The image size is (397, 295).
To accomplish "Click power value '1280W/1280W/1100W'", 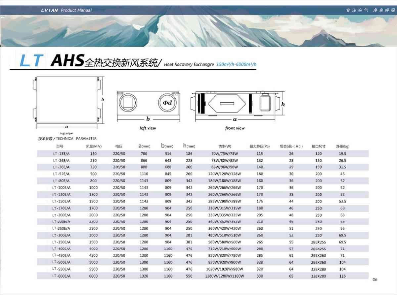I will point(225,276).
